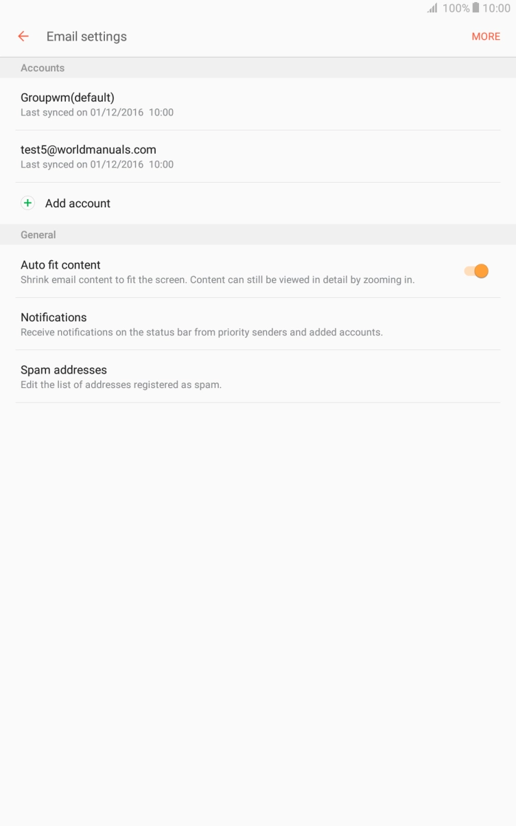The height and width of the screenshot is (826, 516).
Task: Tap Email settings title in header
Action: 86,36
